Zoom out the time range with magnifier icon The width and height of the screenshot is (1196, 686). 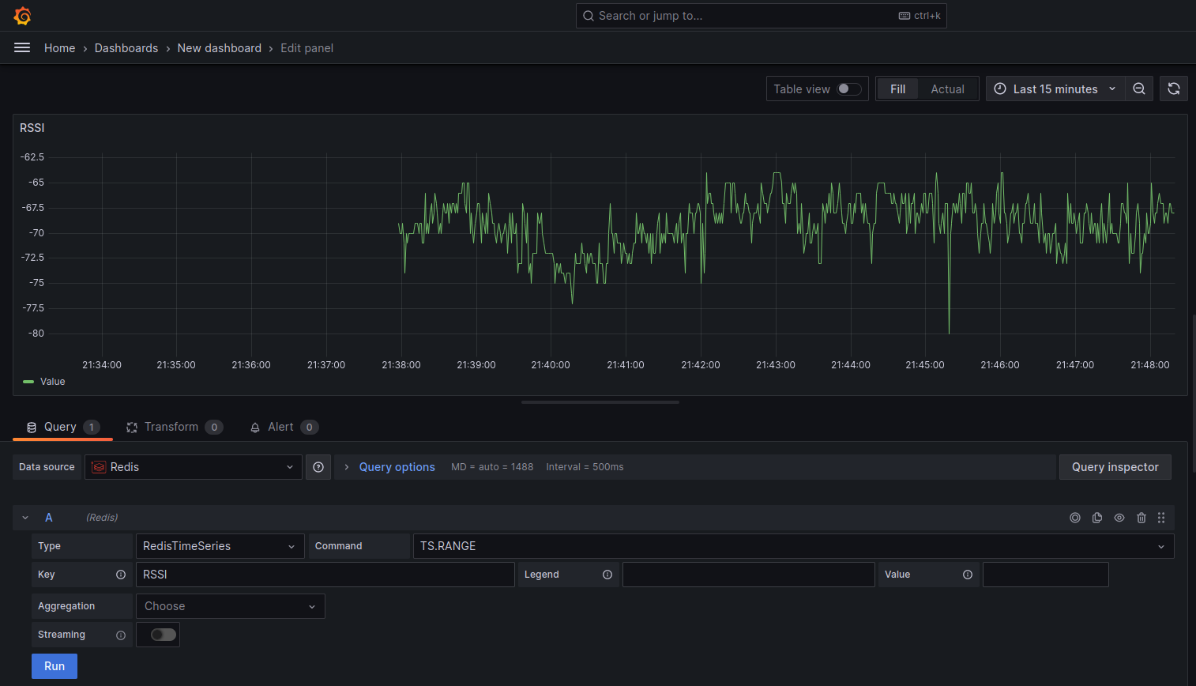(1139, 89)
